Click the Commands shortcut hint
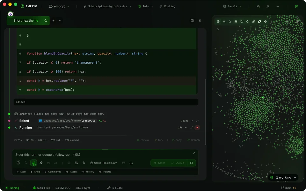The width and height of the screenshot is (306, 191). (x=53, y=172)
